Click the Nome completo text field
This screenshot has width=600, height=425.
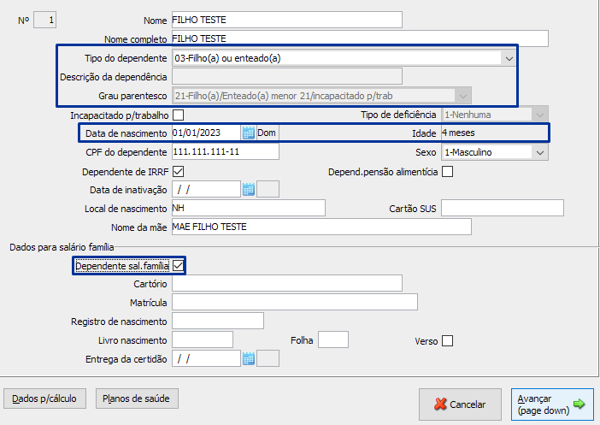point(359,38)
